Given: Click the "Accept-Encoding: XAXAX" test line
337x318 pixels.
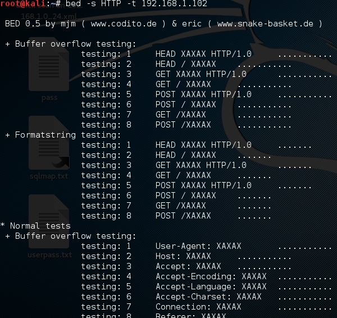Looking at the screenshot, I should tap(211, 276).
